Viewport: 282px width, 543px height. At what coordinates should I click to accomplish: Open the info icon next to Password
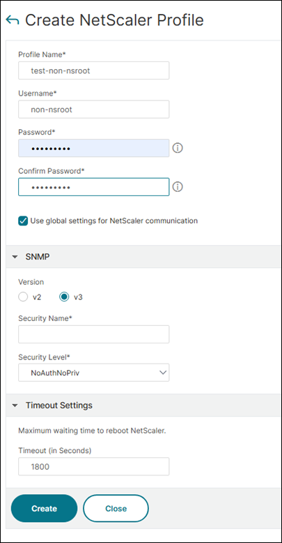178,148
